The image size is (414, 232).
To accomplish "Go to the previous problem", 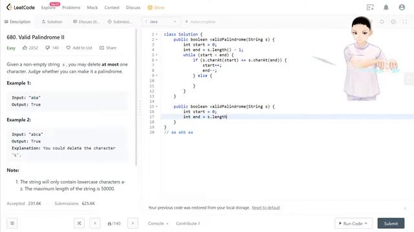I will 95,224.
